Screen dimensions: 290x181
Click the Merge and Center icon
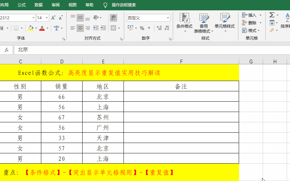pyautogui.click(x=113, y=28)
